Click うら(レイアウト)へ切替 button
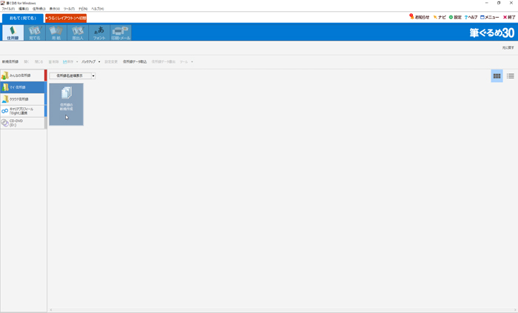This screenshot has height=313, width=518. tap(66, 18)
